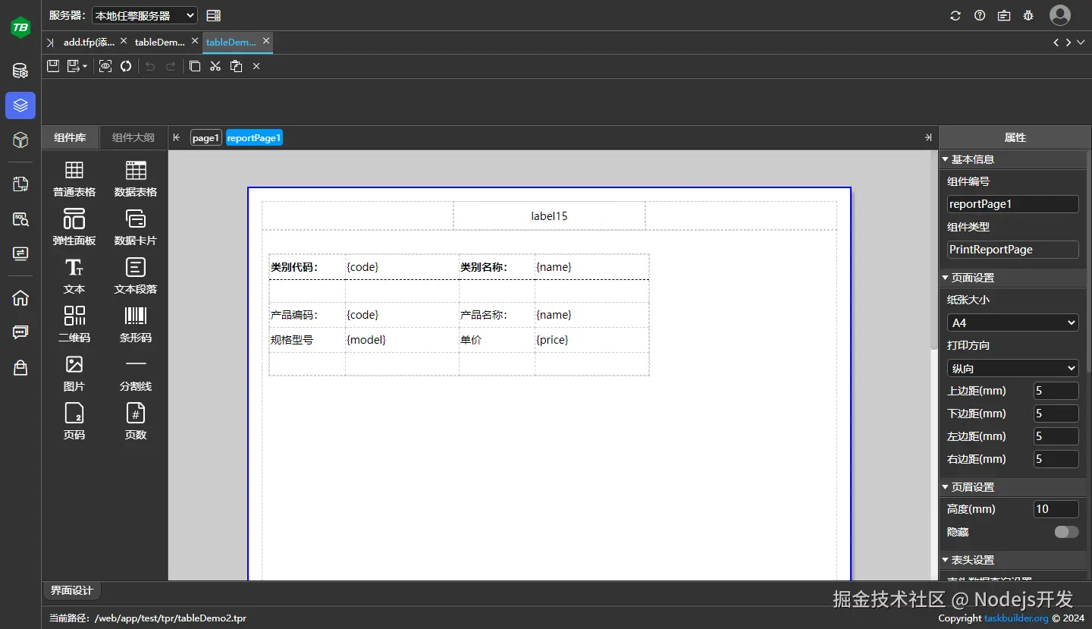The width and height of the screenshot is (1092, 629).
Task: Collapse the right properties panel arrow
Action: [928, 137]
